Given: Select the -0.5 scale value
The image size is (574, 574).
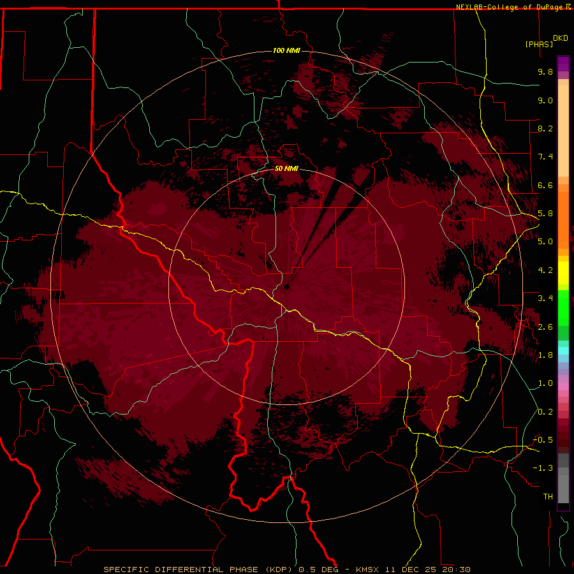Looking at the screenshot, I should 543,440.
